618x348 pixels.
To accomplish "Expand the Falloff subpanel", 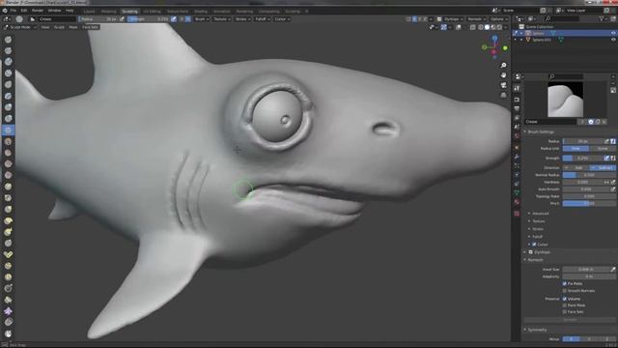I will pos(536,237).
